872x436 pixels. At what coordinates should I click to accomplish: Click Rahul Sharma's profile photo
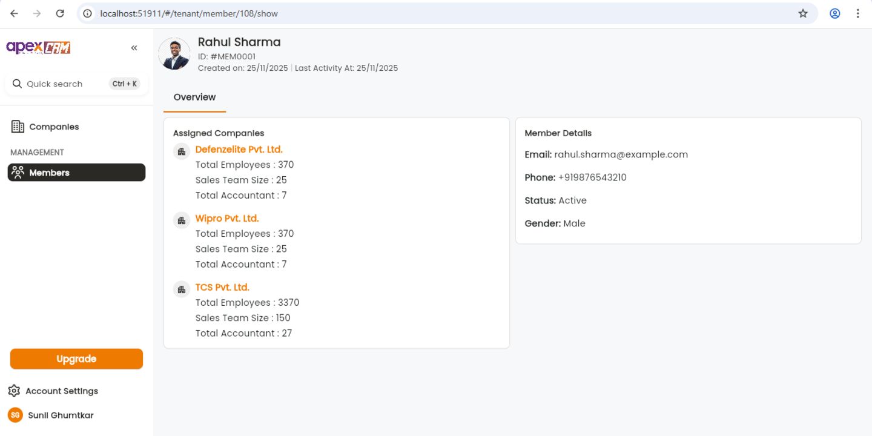(174, 54)
